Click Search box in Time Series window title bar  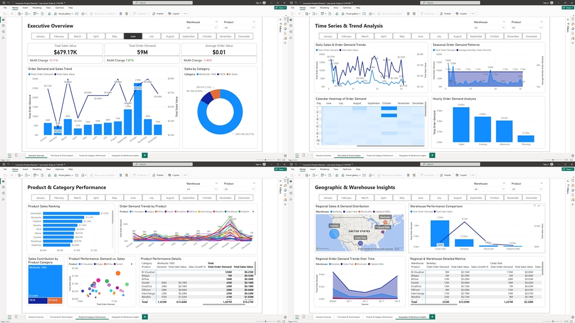(427, 3)
